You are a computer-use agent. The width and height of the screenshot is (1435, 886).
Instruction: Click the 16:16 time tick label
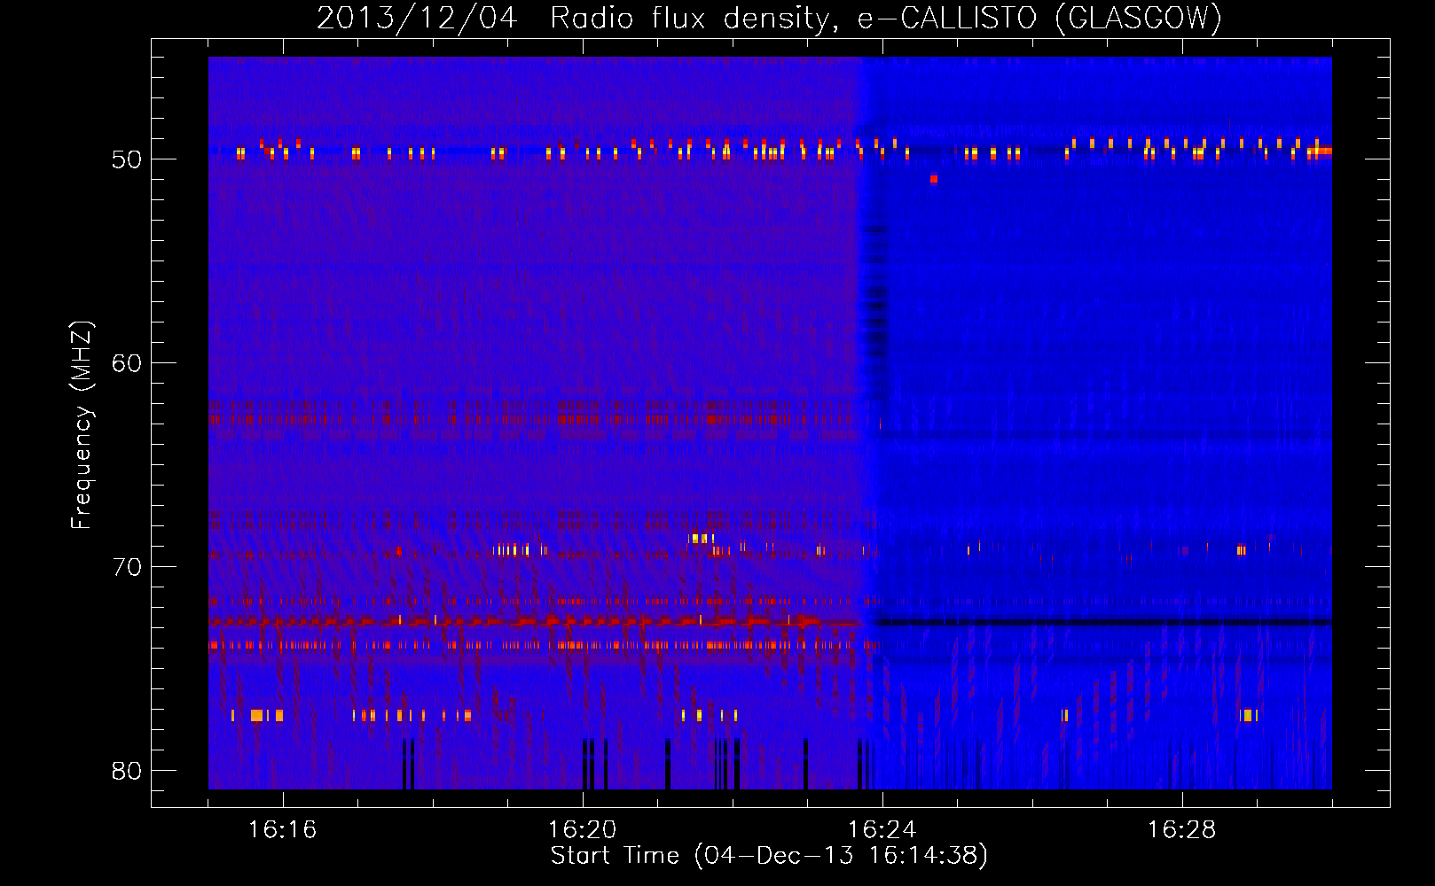click(x=283, y=830)
